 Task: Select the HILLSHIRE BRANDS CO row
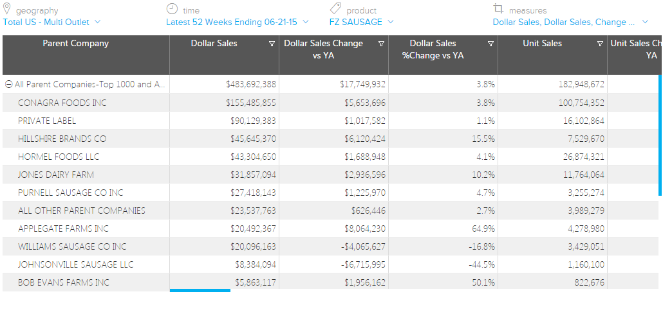[62, 139]
